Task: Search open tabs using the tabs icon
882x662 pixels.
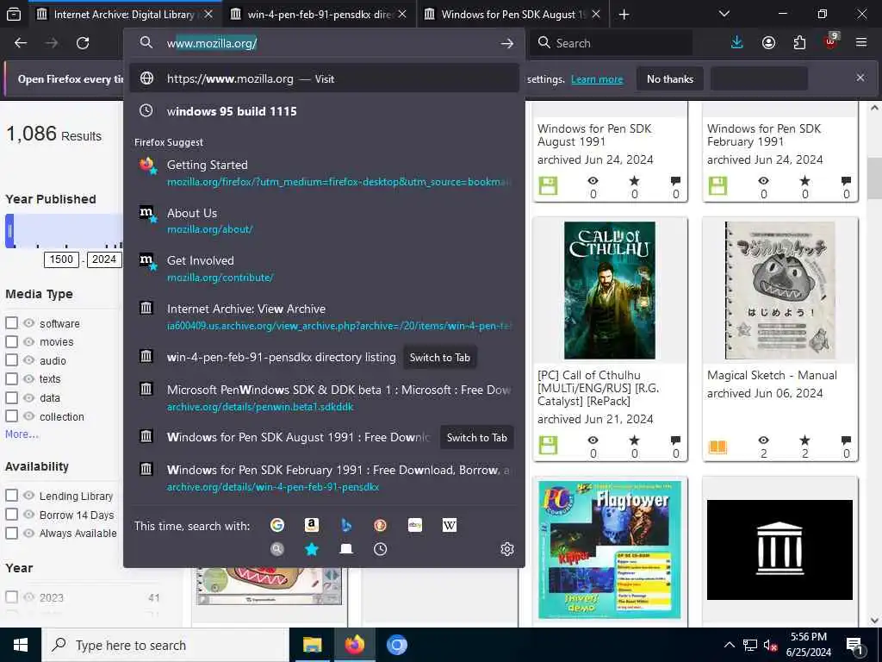Action: point(346,549)
